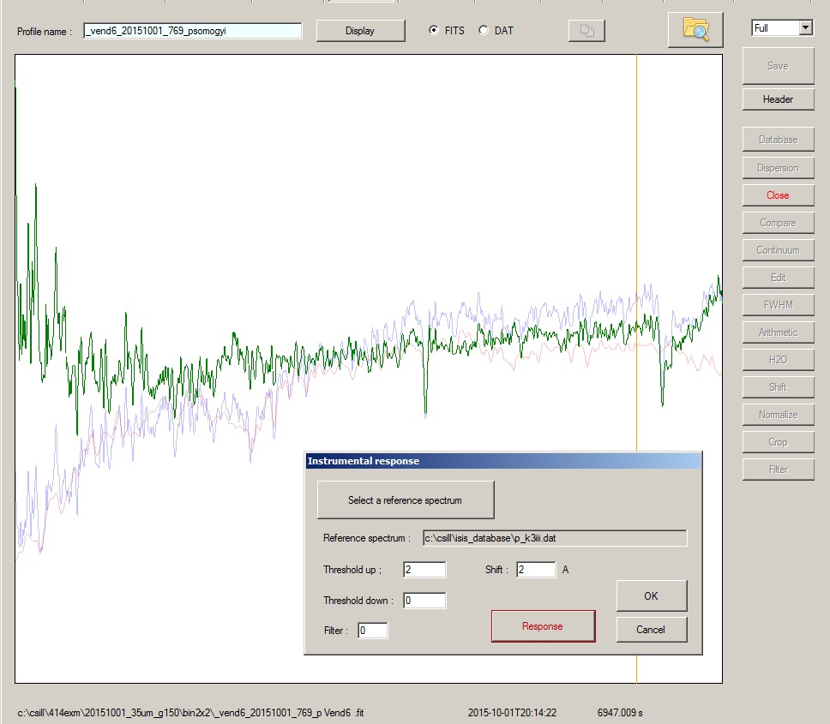The image size is (830, 724).
Task: Open the Header button
Action: 779,99
